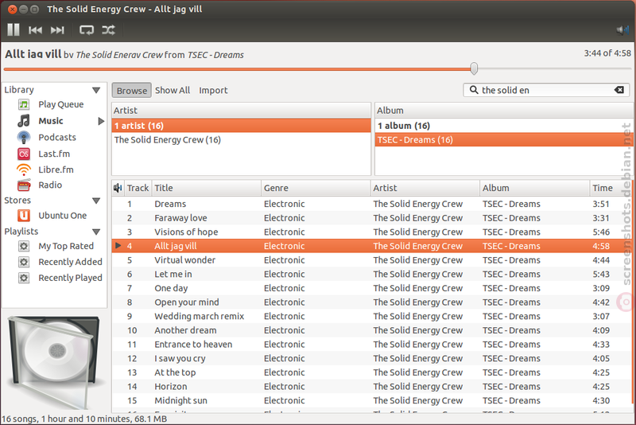Select the song Faraway love
636x425 pixels.
click(x=372, y=218)
